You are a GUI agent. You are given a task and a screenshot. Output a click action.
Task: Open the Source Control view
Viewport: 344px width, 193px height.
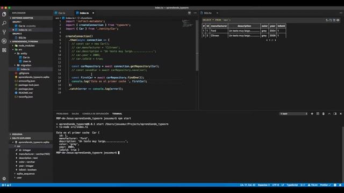pyautogui.click(x=4, y=32)
